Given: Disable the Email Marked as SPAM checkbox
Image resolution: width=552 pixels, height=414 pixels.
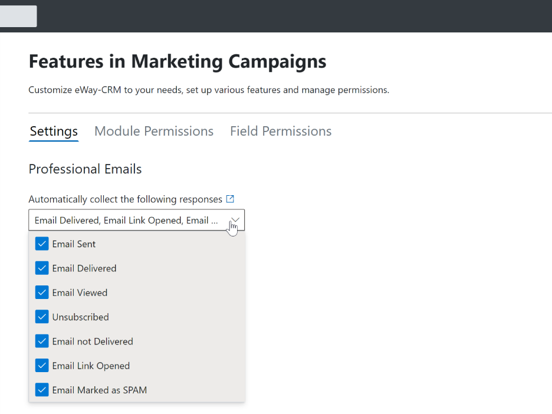Looking at the screenshot, I should tap(42, 390).
